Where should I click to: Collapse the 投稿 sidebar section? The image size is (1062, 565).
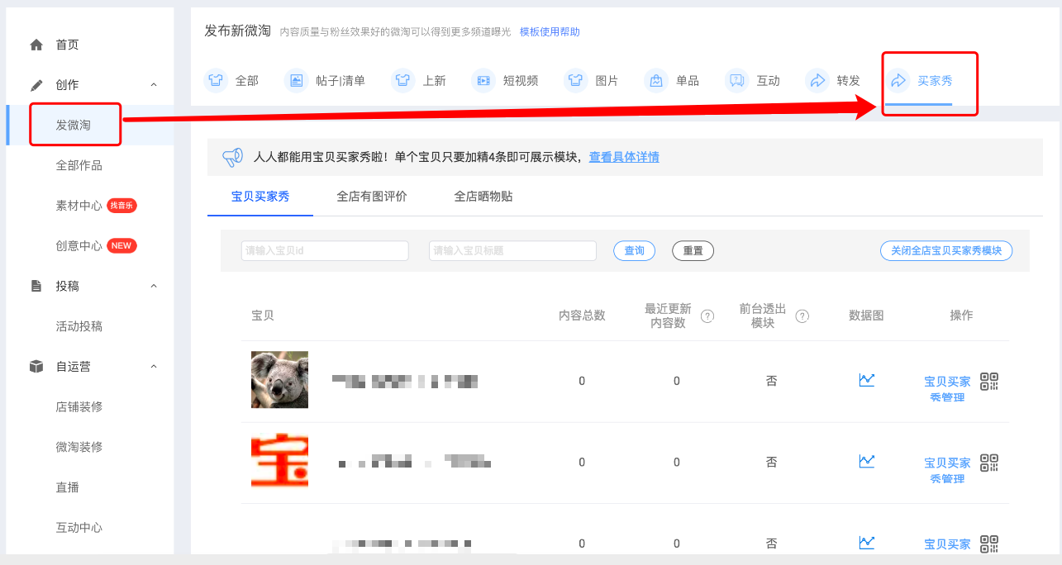(x=154, y=286)
